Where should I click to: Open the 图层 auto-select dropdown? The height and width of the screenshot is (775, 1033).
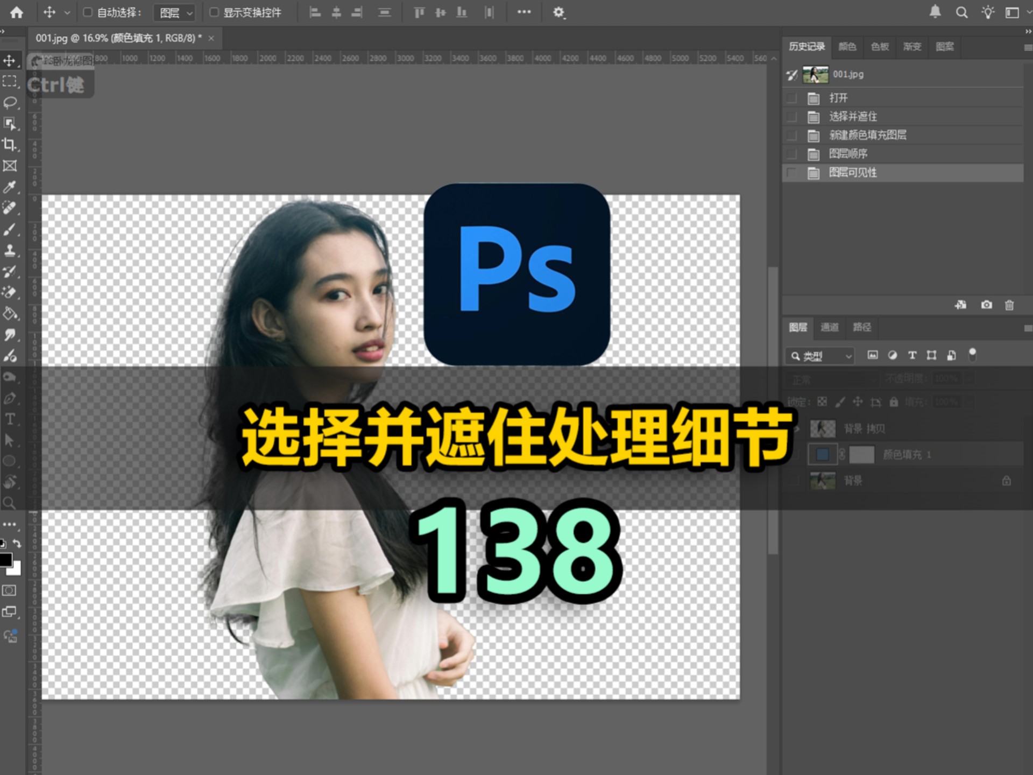[174, 12]
